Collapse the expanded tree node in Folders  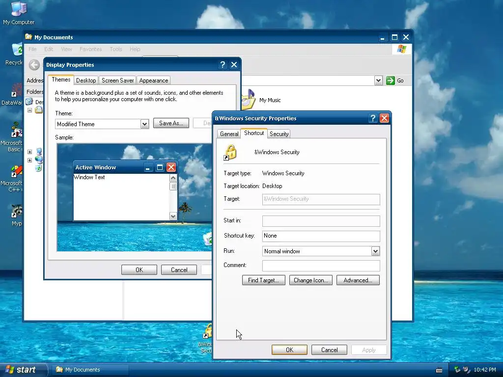point(29,110)
